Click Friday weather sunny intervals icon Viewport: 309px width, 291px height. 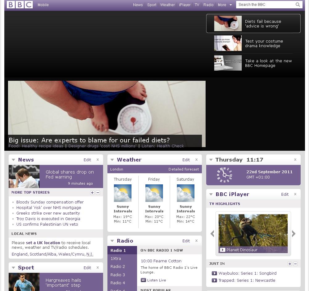click(x=154, y=193)
